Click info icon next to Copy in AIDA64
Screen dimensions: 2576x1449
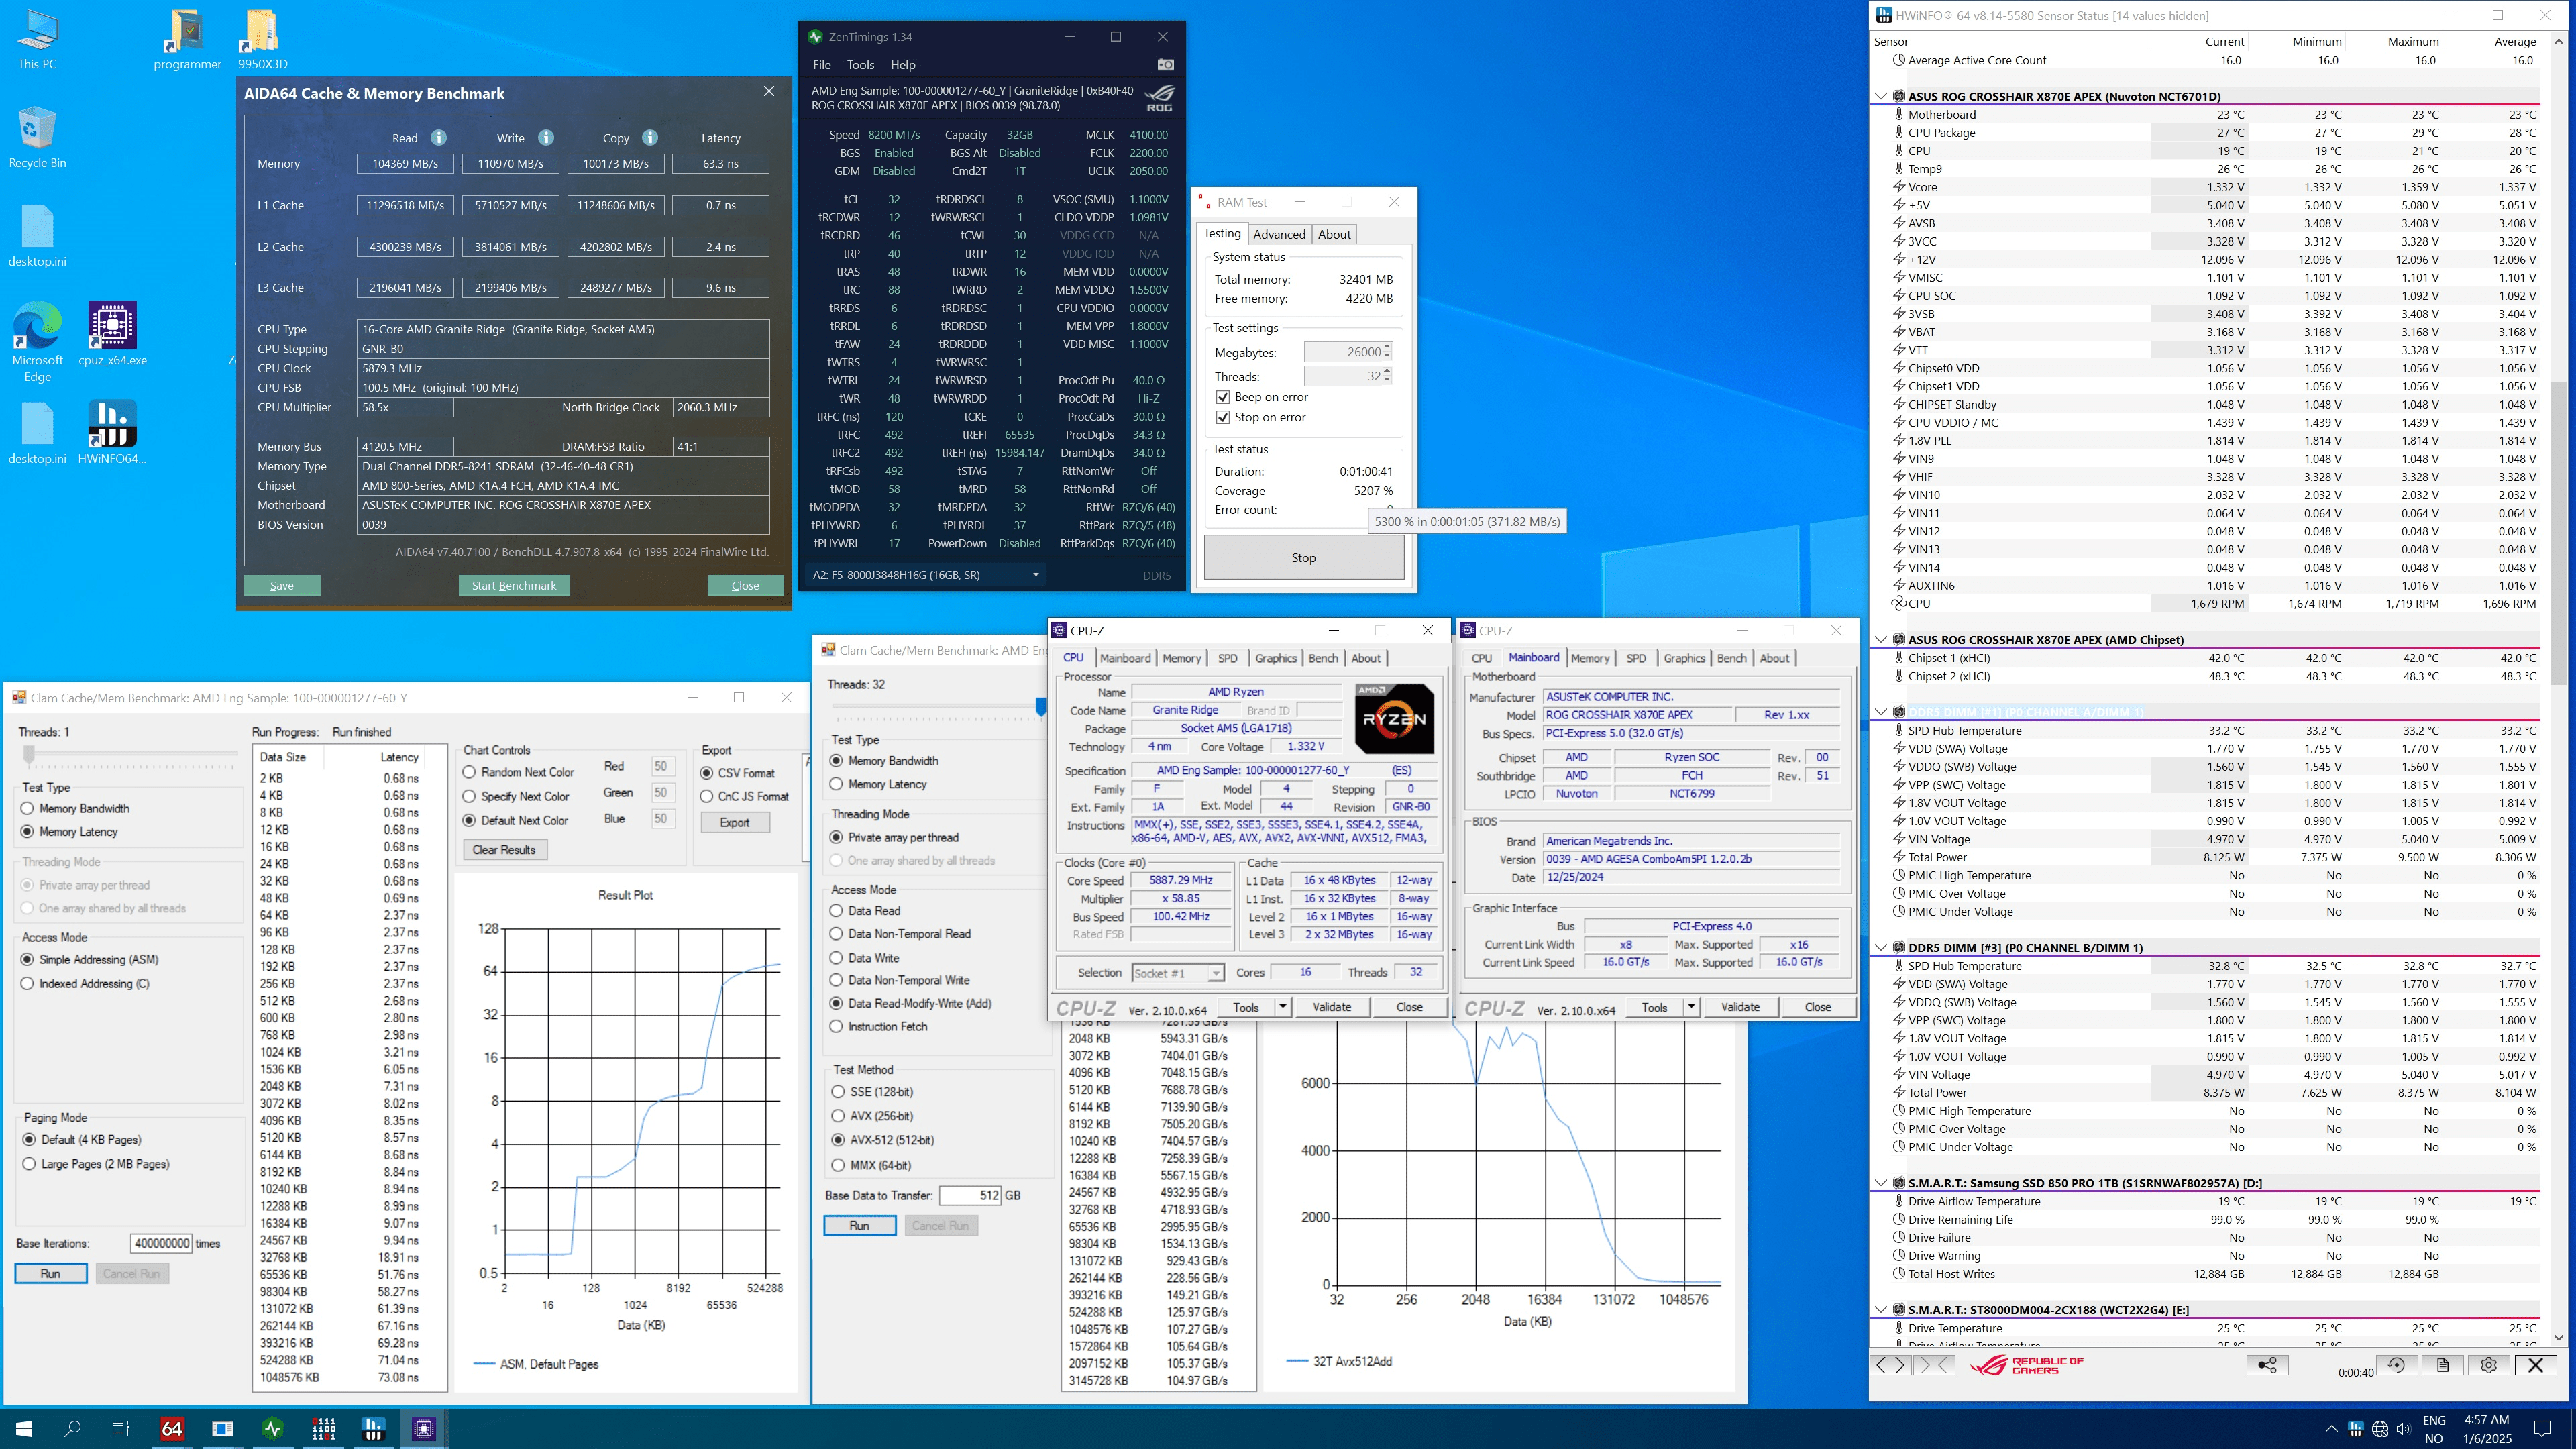(650, 138)
